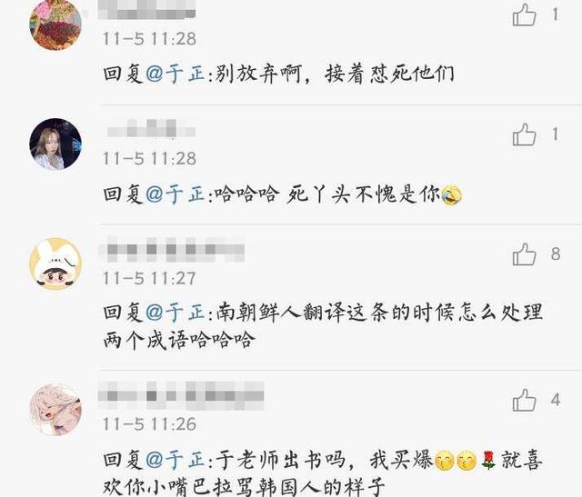The width and height of the screenshot is (582, 497).
Task: Select comment text "接着怼死他们"
Action: 390,74
